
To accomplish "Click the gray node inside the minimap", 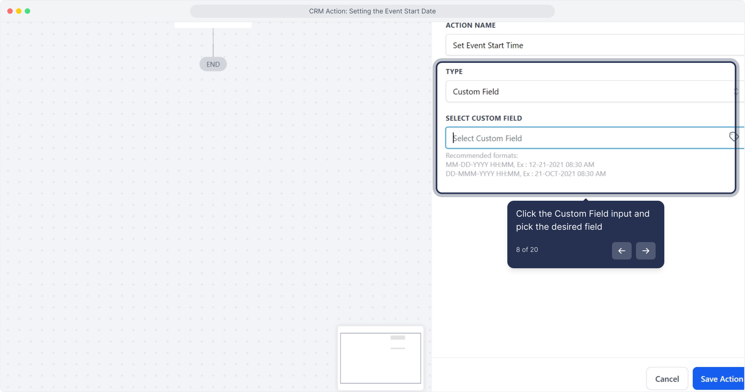I will click(398, 338).
